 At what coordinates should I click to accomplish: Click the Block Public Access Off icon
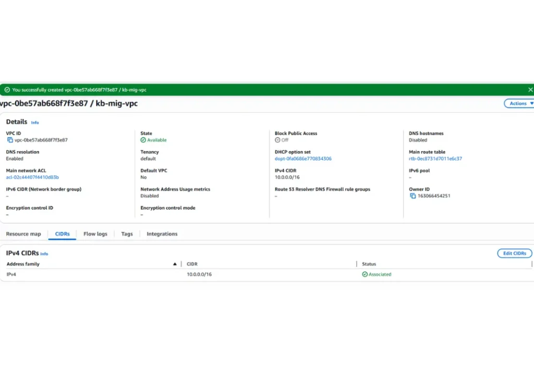277,140
